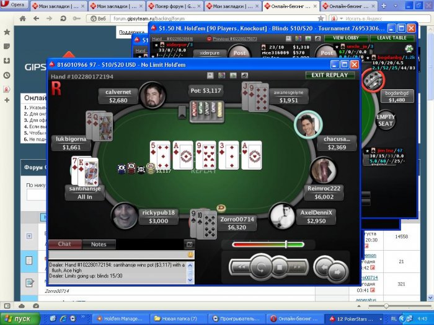Click the replay (restart) circular arrow button
Viewport: 434px width, 325px height.
coord(261,267)
